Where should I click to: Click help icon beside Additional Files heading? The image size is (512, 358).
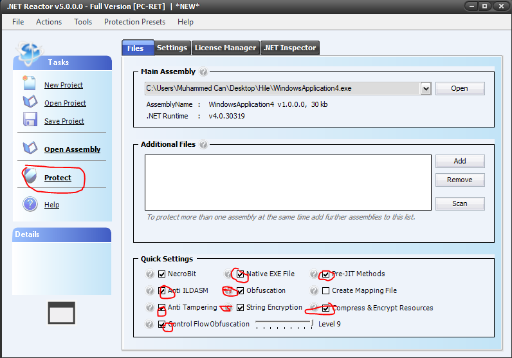[x=203, y=144]
